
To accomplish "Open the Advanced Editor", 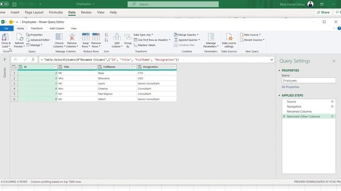I will [38, 40].
